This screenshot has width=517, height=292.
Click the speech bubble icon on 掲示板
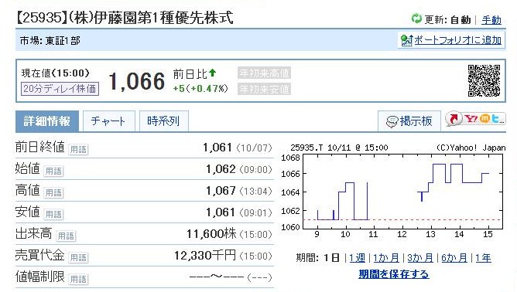point(392,122)
